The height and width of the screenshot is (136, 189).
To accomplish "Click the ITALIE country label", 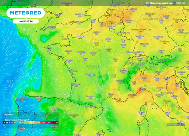I will [x=169, y=105].
